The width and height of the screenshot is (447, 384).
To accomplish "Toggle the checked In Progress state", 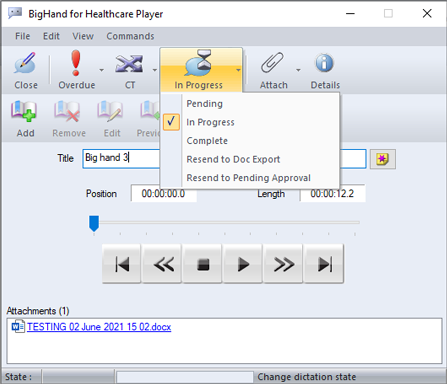I will point(171,122).
